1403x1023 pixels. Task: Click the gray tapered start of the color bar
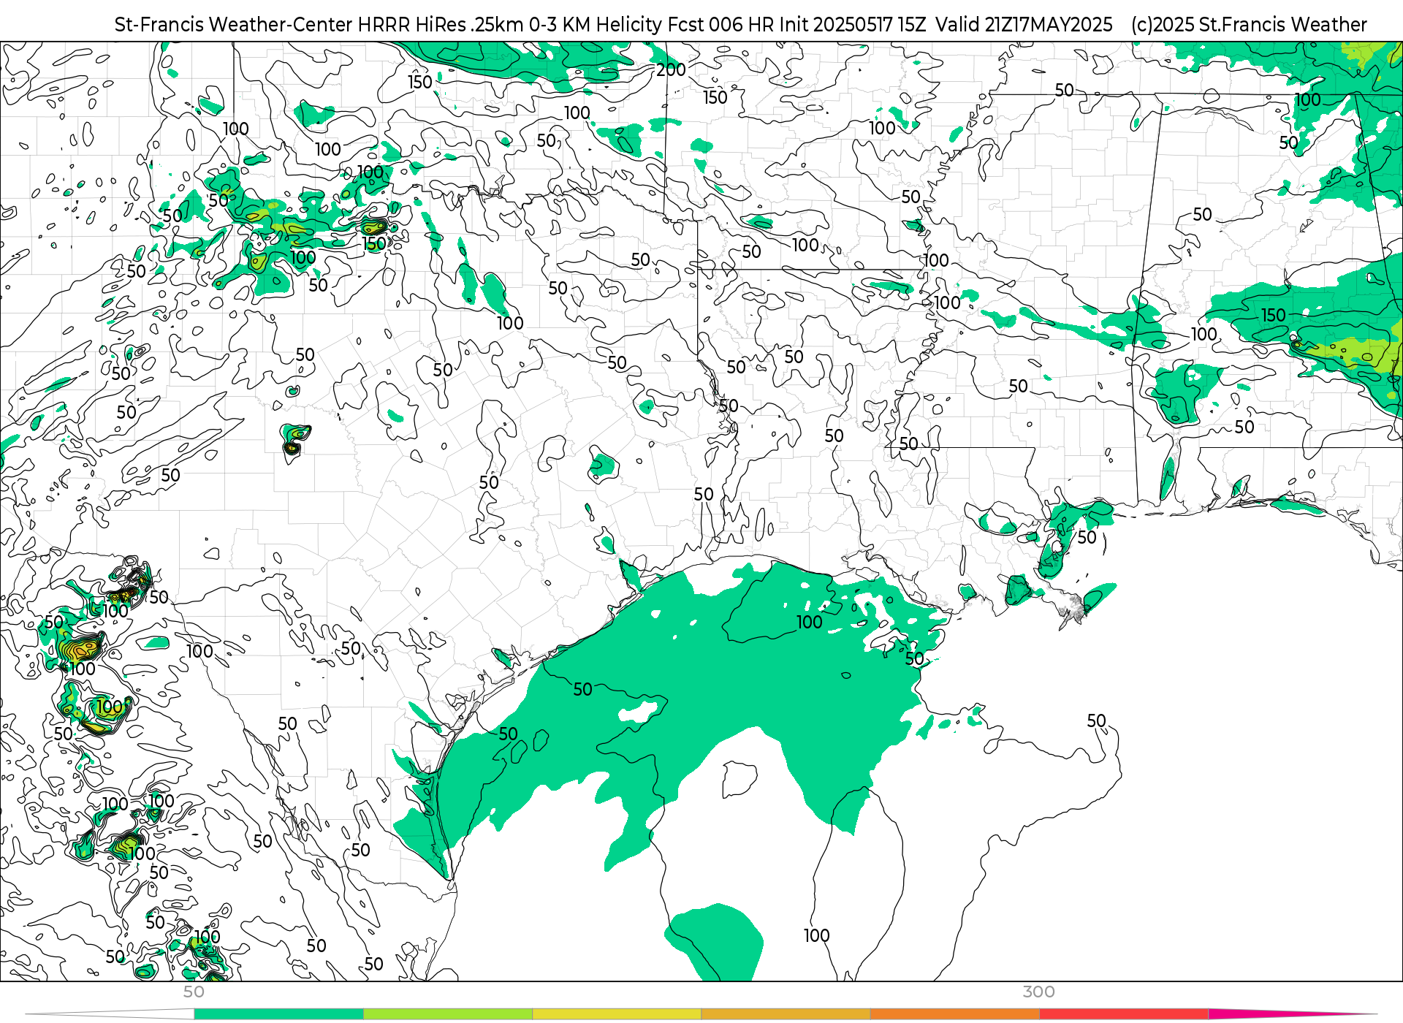(x=110, y=1014)
